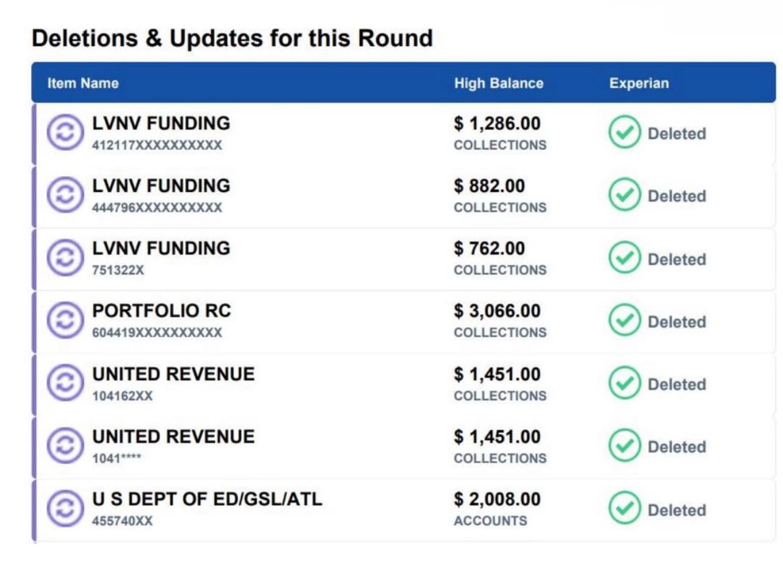Open the PORTFOLIO RC item name

(x=162, y=311)
